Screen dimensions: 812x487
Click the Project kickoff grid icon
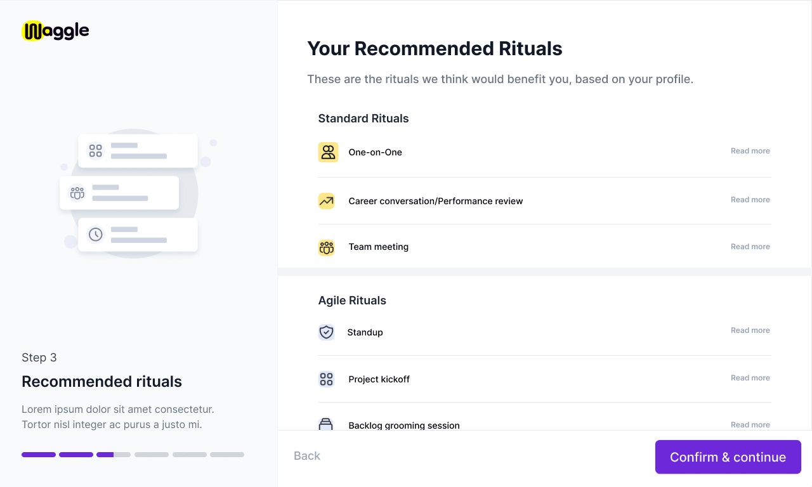tap(326, 379)
